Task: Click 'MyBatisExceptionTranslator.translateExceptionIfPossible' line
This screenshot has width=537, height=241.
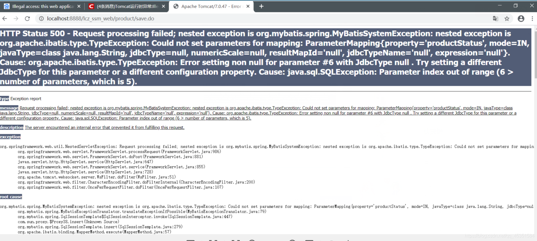Action: point(142,212)
